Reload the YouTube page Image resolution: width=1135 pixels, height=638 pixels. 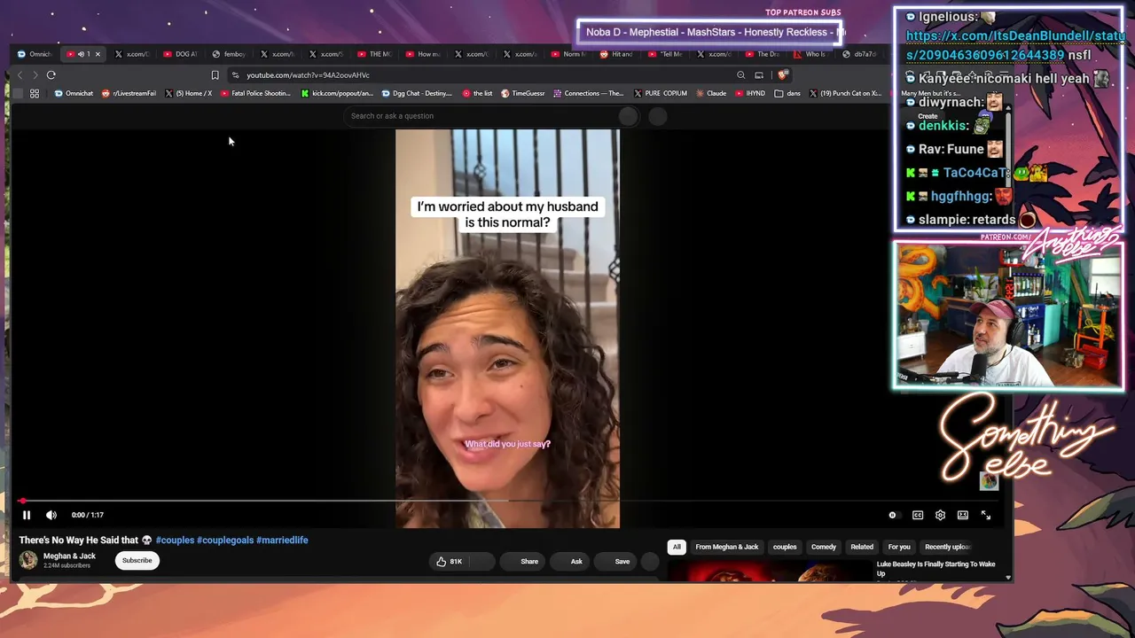[x=51, y=75]
